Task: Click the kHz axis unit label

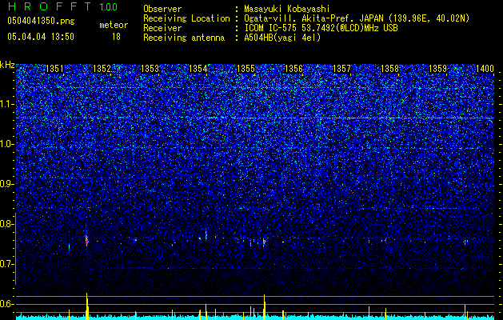Action: [x=7, y=65]
